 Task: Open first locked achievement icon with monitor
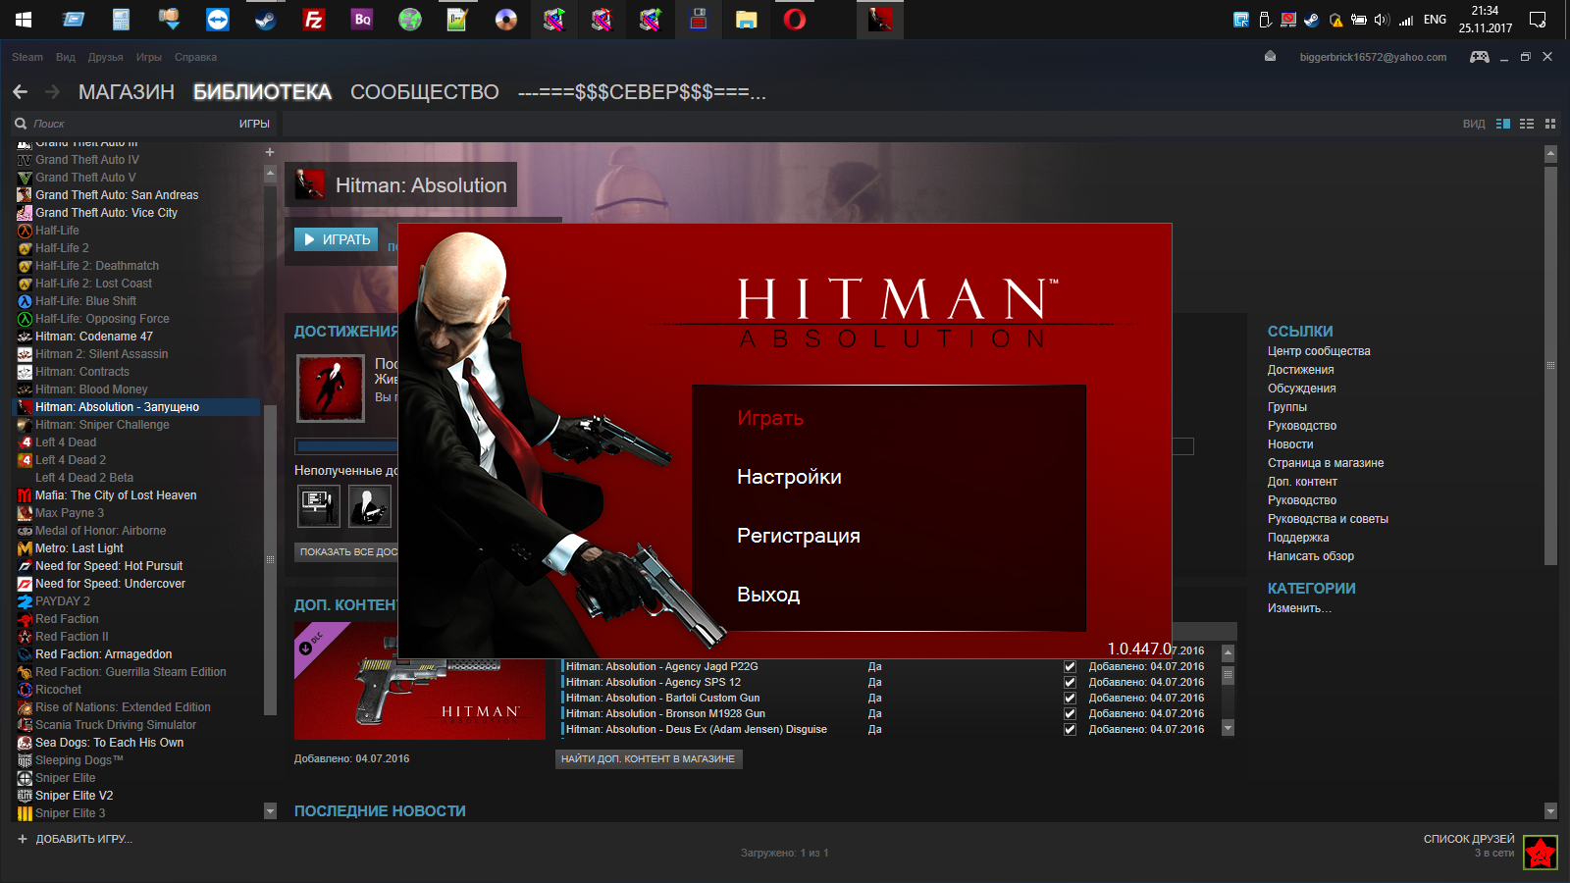tap(319, 506)
